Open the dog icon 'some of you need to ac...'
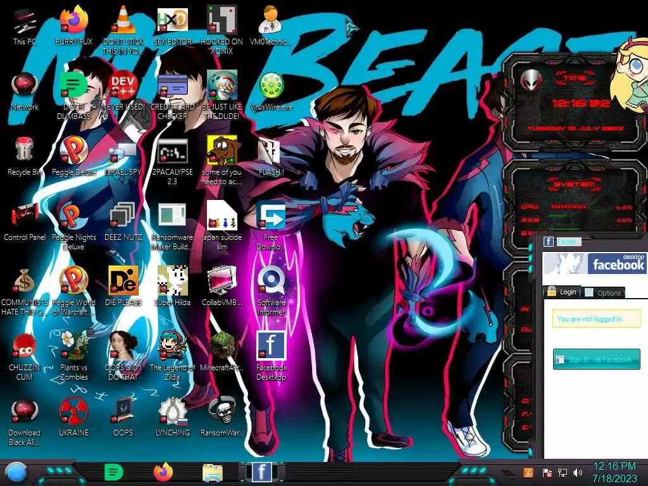The height and width of the screenshot is (486, 648). point(222,151)
